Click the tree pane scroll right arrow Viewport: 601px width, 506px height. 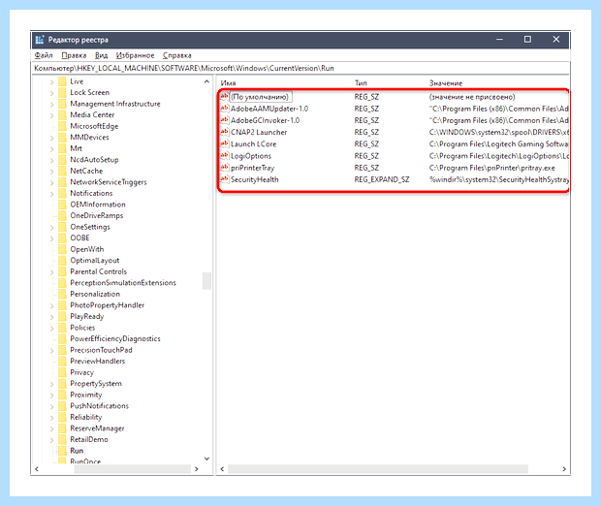tap(197, 469)
